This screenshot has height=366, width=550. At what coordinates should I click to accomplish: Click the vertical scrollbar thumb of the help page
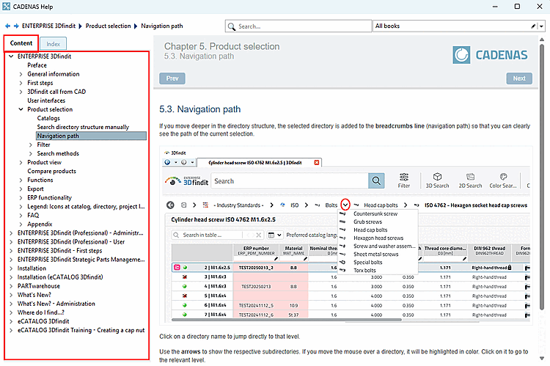pos(542,177)
